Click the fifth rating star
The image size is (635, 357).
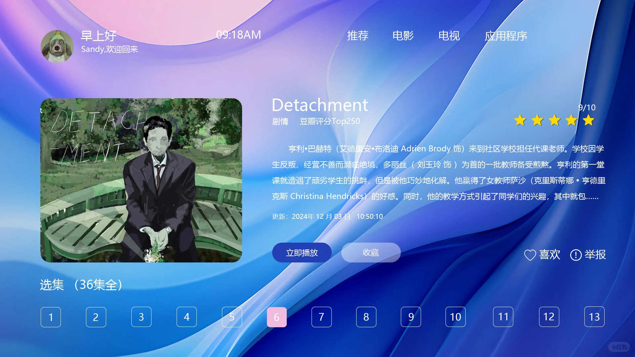pos(588,120)
